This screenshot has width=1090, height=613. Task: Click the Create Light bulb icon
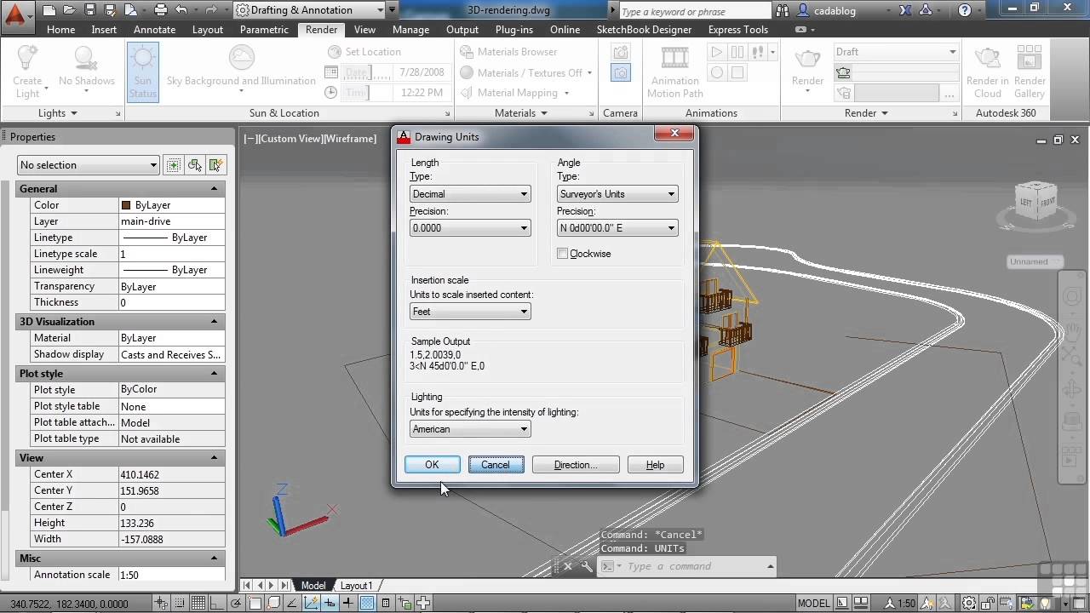click(x=27, y=58)
